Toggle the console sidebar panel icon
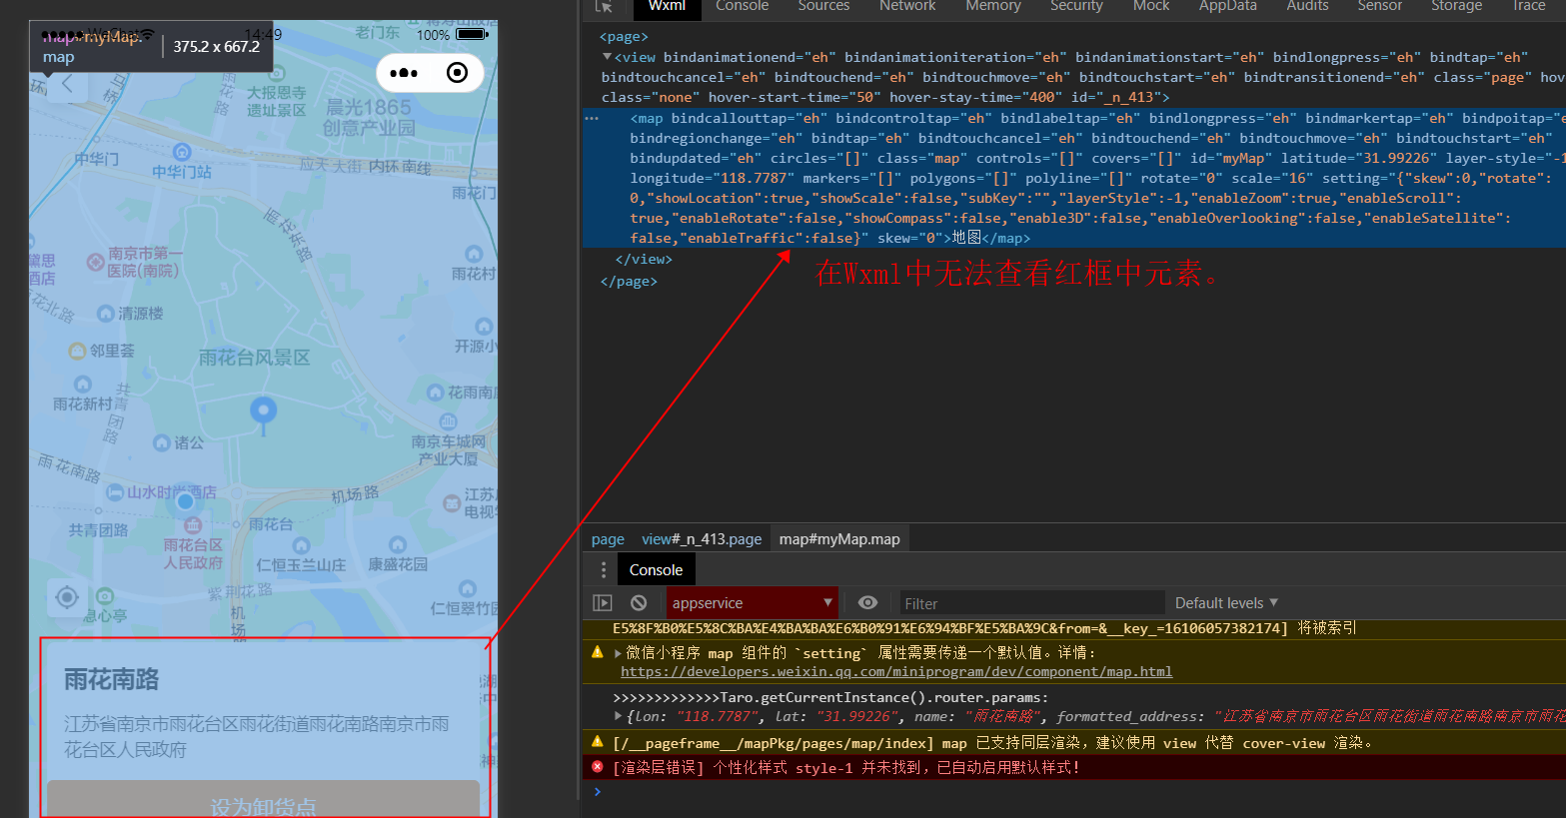Image resolution: width=1566 pixels, height=818 pixels. (x=603, y=603)
